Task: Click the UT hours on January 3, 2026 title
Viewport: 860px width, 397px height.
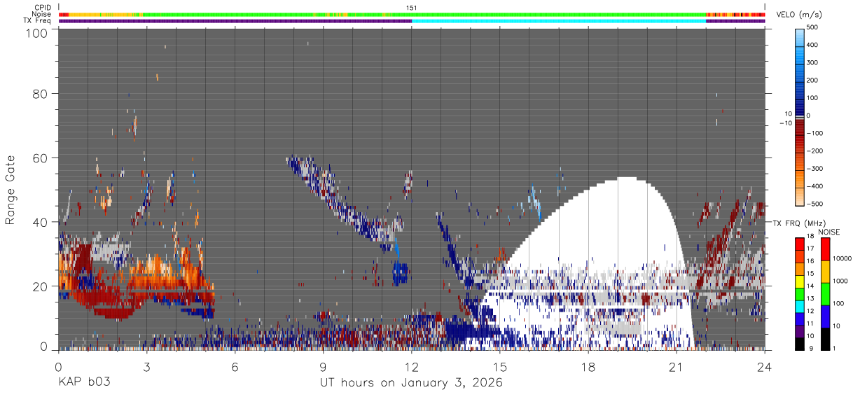Action: [411, 383]
